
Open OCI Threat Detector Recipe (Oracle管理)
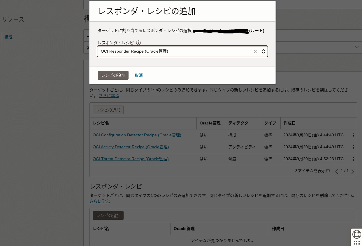[131, 159]
